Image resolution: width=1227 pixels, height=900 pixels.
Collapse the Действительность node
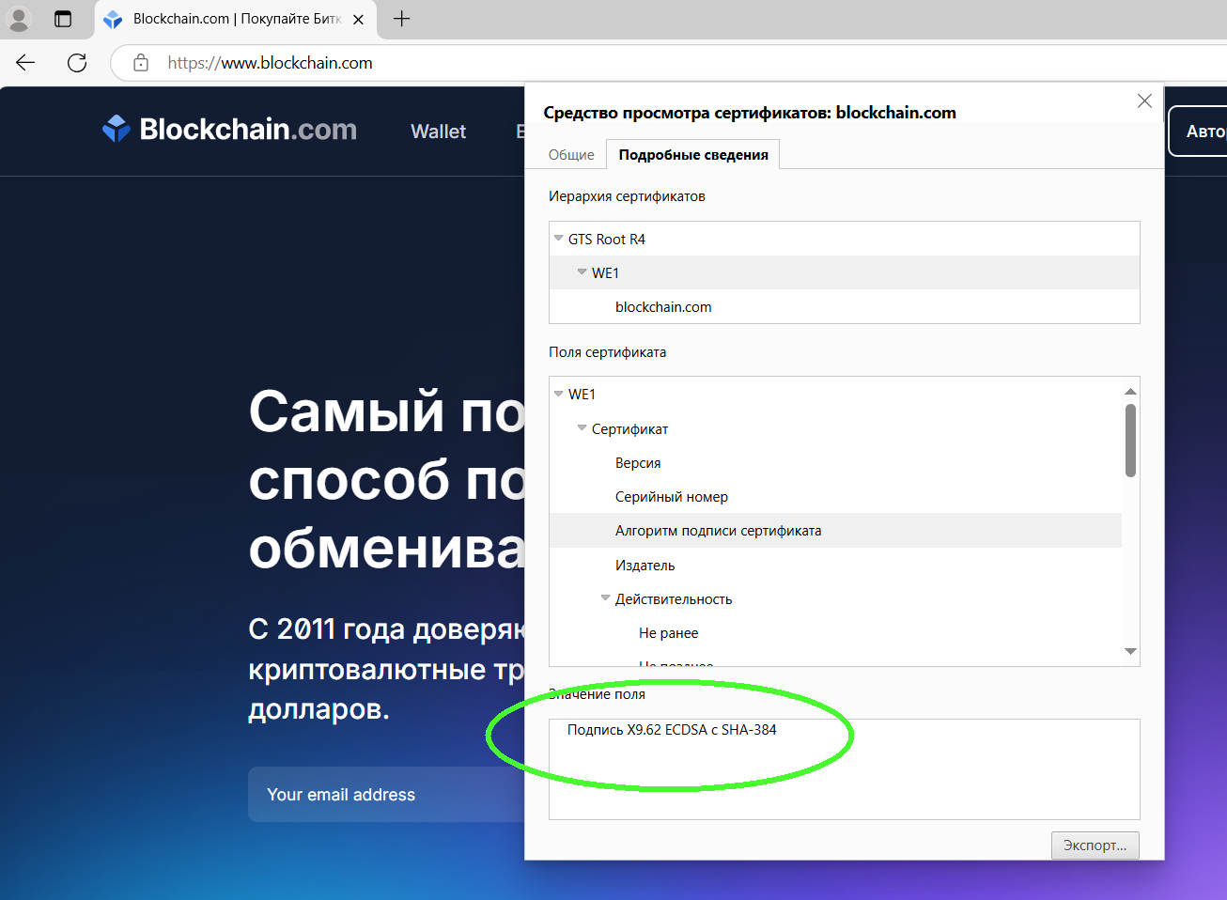coord(606,597)
